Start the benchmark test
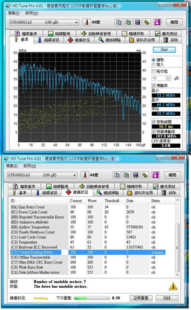 pyautogui.click(x=164, y=49)
